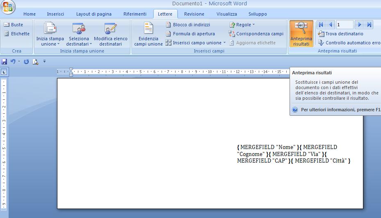Screen dimensions: 381x218
Task: Insert Formula di apertura
Action: (x=190, y=34)
